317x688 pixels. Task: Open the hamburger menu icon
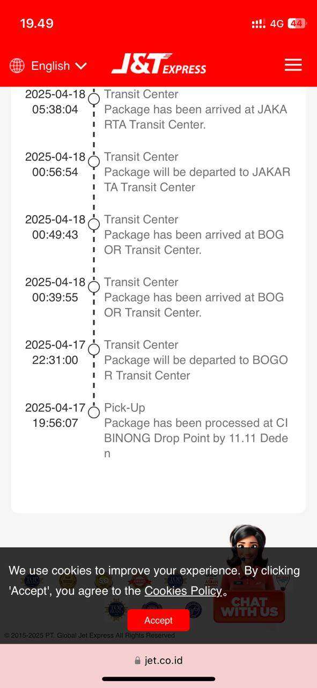click(x=293, y=65)
